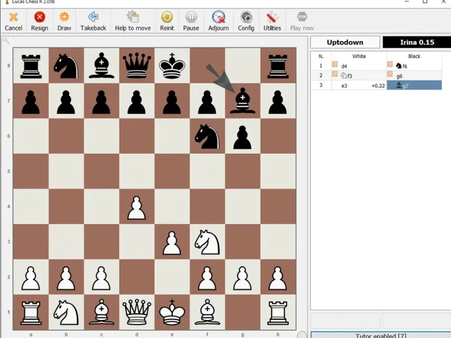Click the orange marker beside move g6
Image resolution: width=451 pixels, height=338 pixels.
pos(390,74)
